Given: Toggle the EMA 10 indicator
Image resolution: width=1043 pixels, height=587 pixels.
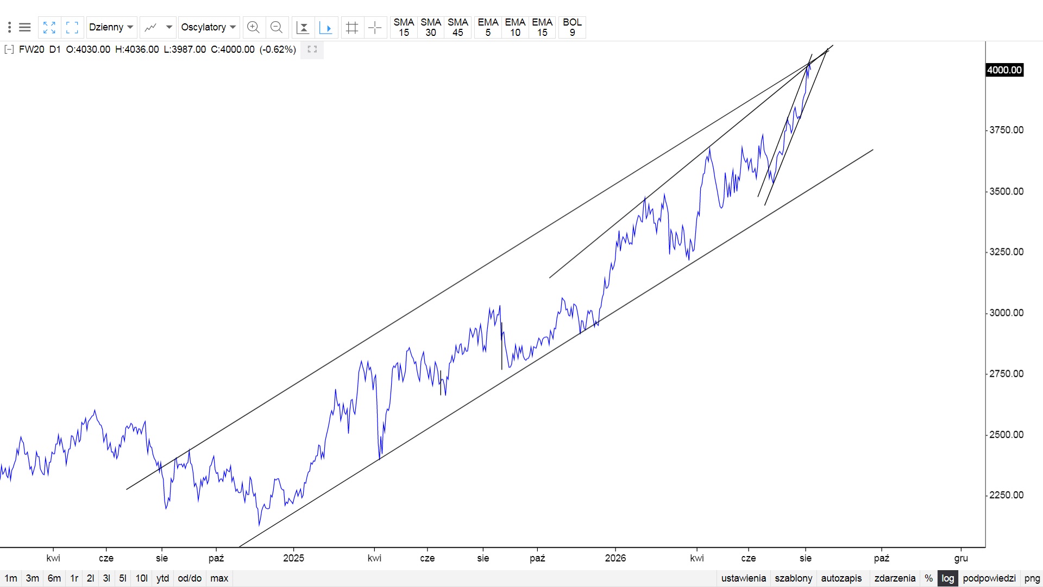Looking at the screenshot, I should 515,27.
